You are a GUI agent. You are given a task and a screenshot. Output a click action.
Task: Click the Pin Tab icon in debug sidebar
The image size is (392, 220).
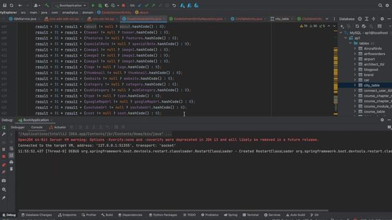point(4,198)
